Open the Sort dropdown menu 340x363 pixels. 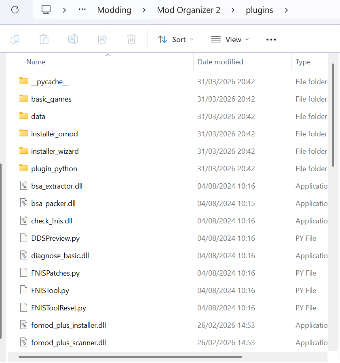tap(175, 40)
